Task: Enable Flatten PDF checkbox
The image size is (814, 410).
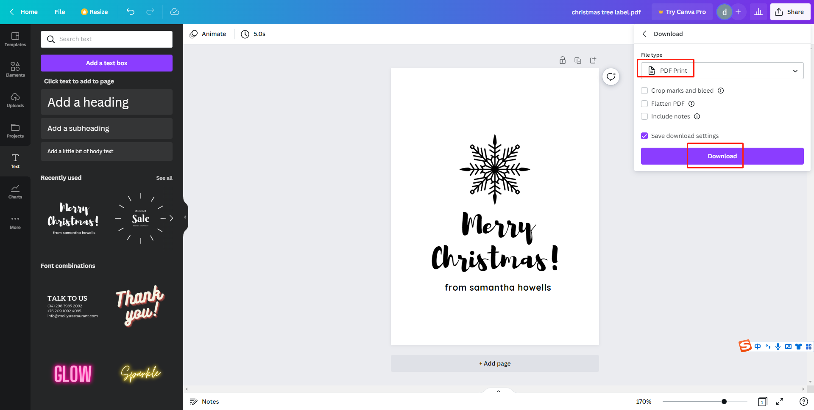Action: 644,104
